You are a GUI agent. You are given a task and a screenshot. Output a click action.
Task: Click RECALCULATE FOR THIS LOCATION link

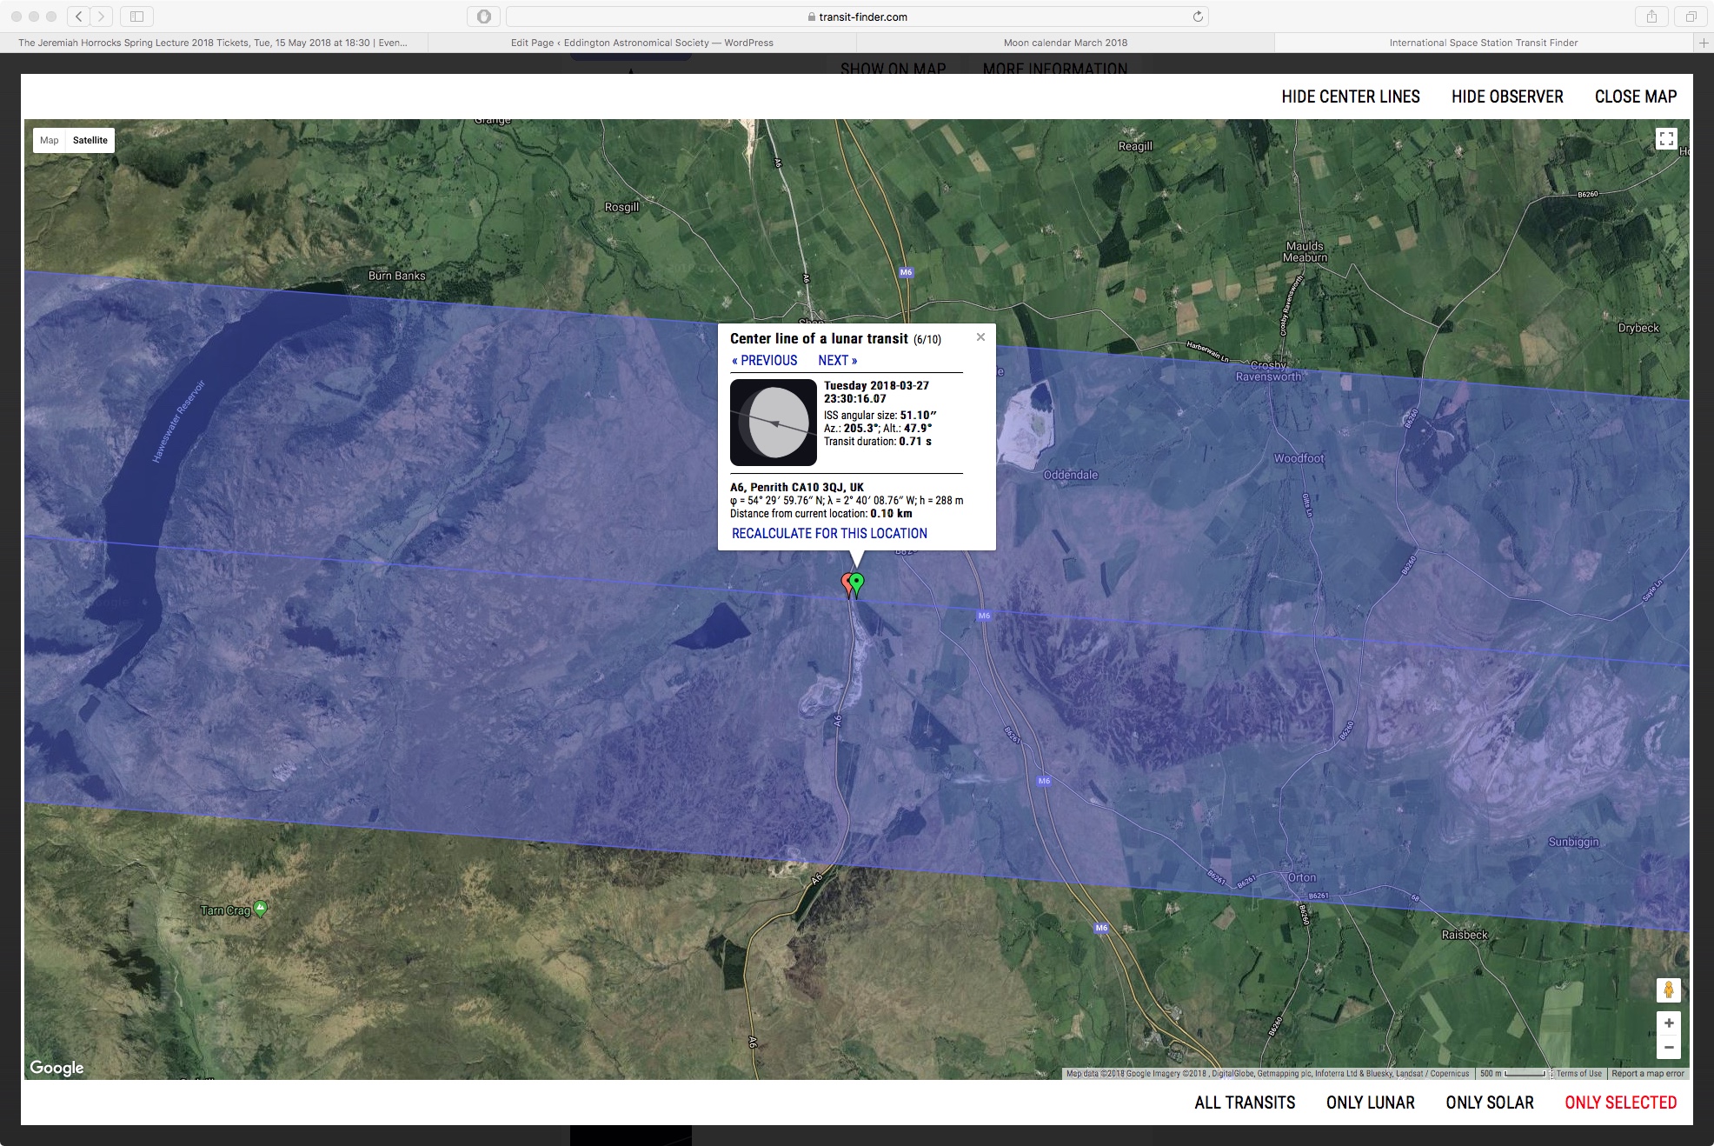(829, 534)
